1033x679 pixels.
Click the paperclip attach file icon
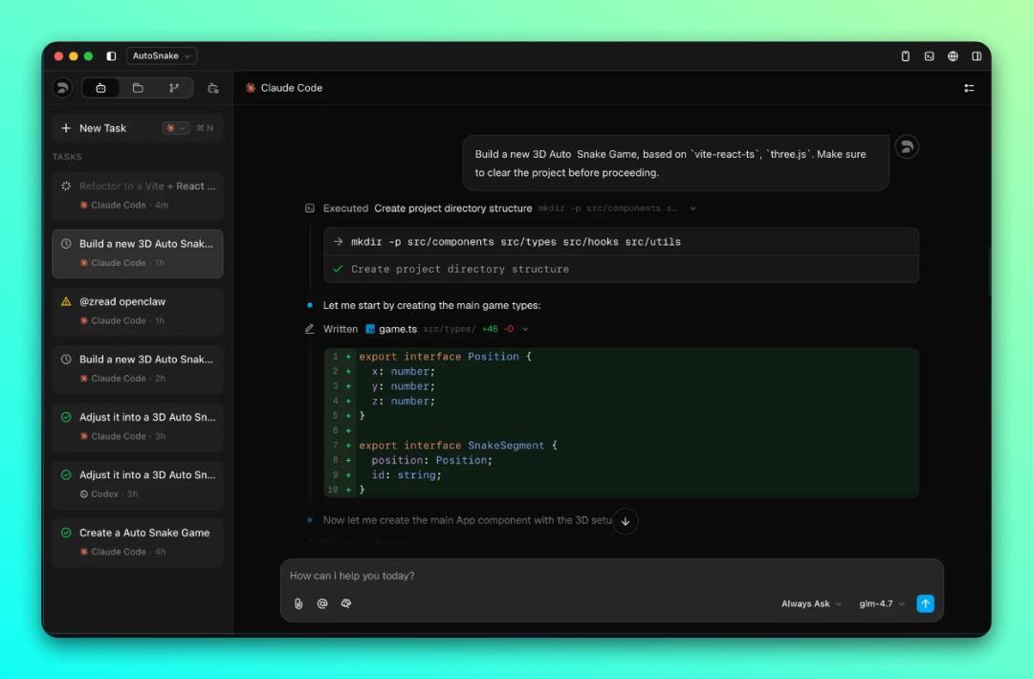click(x=298, y=603)
